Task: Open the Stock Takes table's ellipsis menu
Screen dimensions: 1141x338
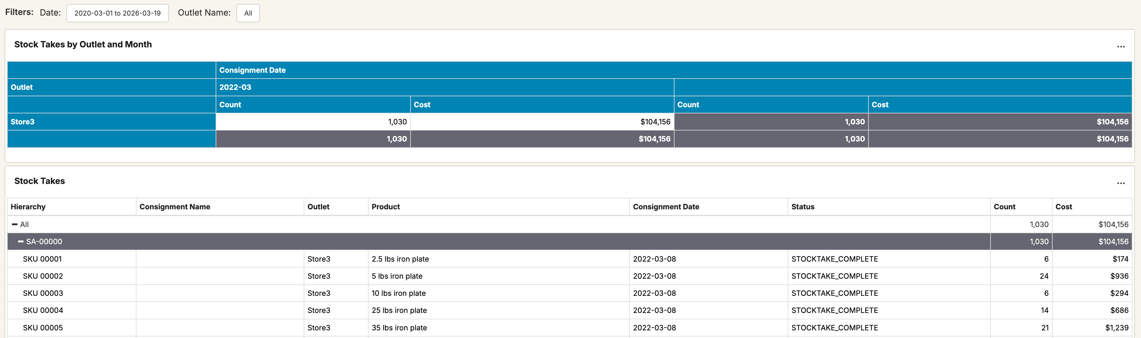Action: click(1121, 183)
